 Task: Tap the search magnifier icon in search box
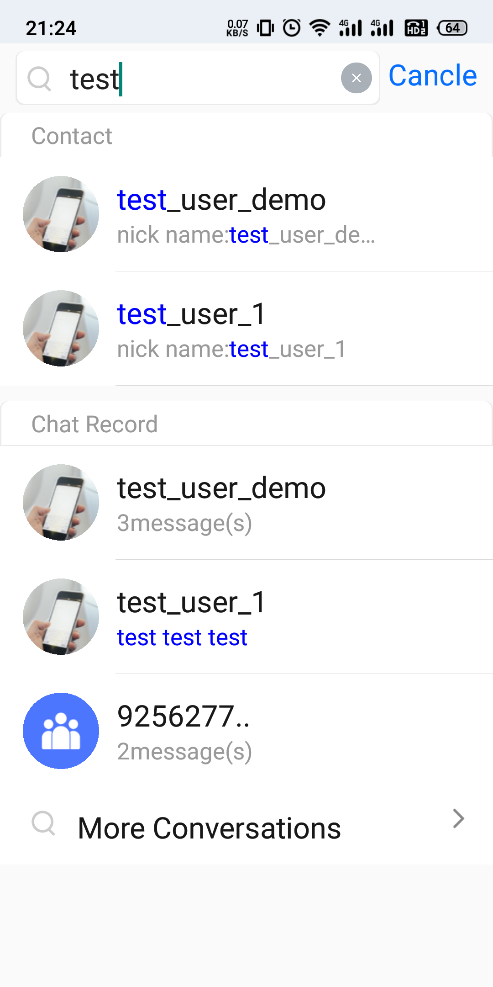point(39,79)
